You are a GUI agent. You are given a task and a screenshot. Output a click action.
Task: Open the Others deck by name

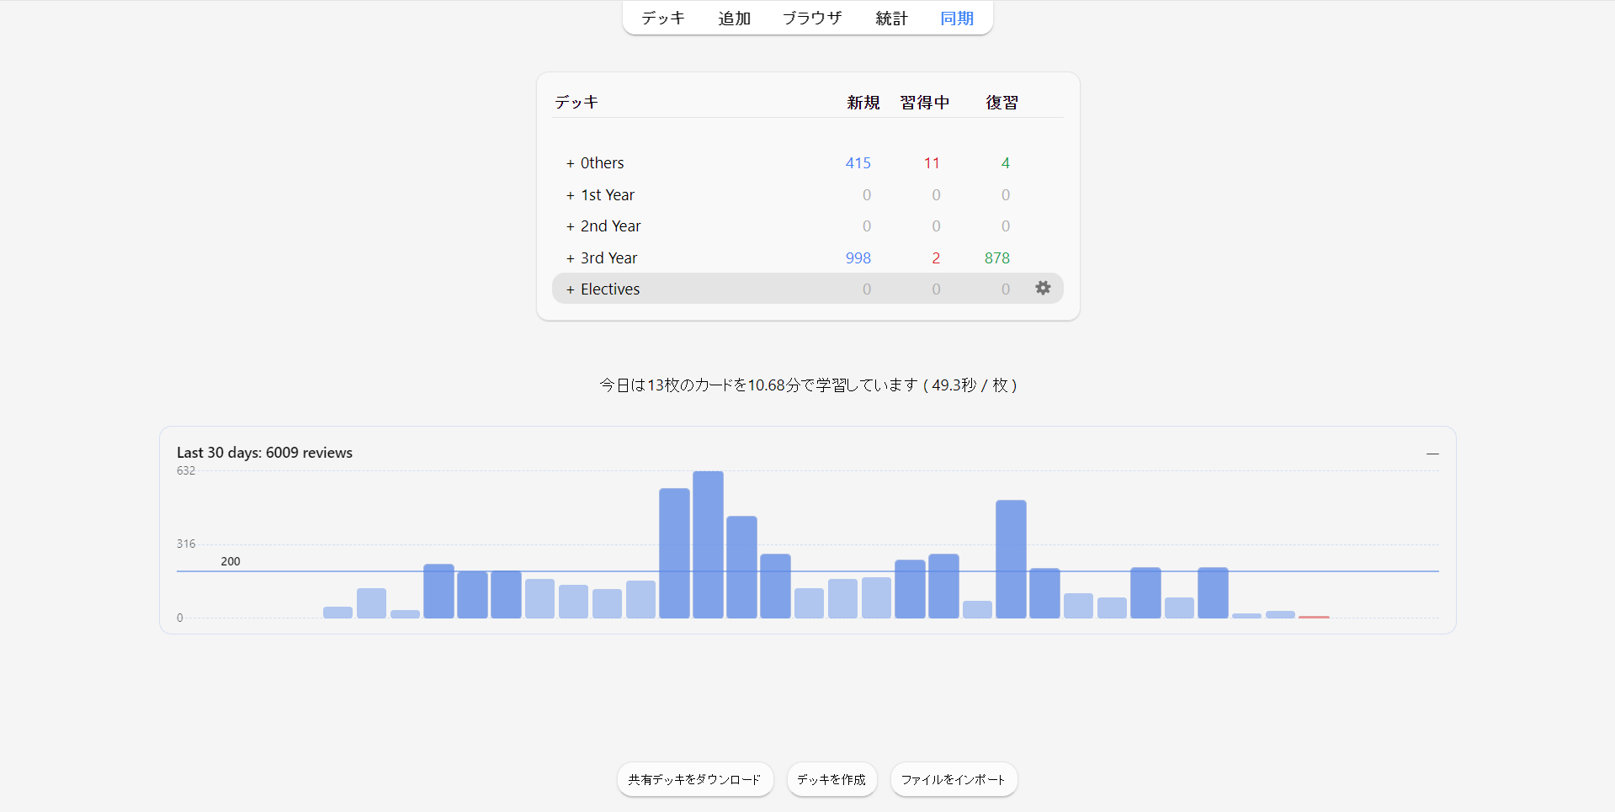click(x=602, y=163)
